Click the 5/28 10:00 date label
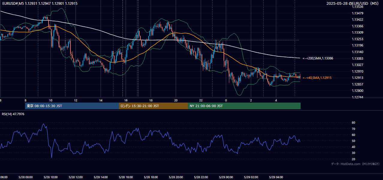Image resolution: width=383 pixels, height=180 pixels. point(50,177)
